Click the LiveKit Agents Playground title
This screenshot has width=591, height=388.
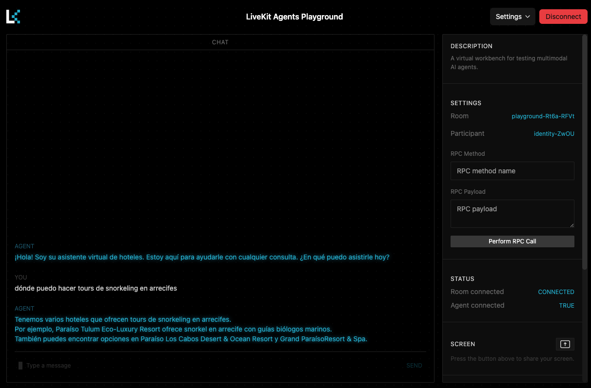tap(295, 17)
